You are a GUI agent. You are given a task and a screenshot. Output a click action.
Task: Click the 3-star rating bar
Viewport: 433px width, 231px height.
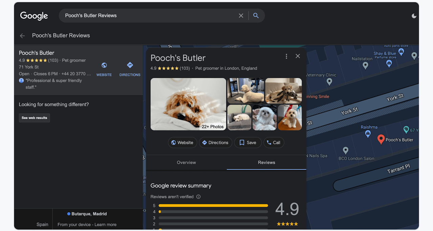213,218
